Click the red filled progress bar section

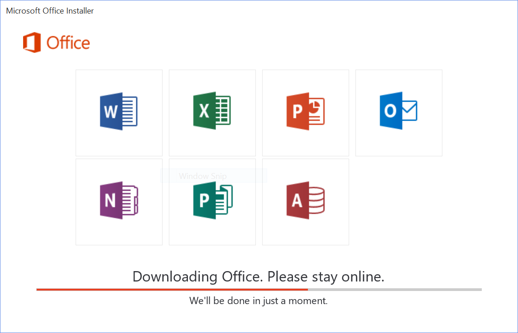click(x=172, y=289)
